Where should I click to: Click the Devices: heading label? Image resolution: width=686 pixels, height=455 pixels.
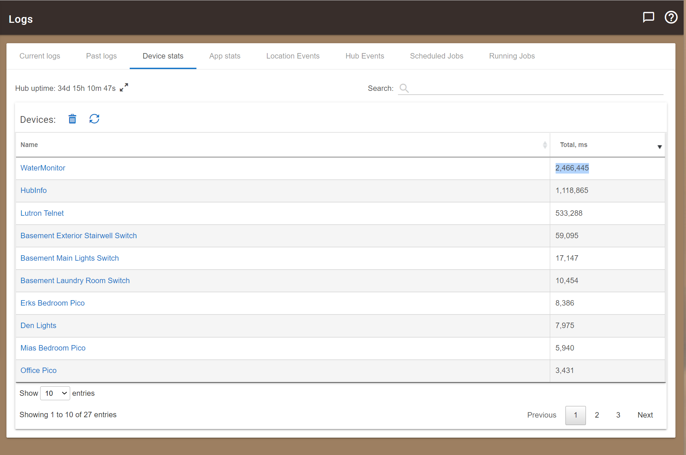pos(38,120)
